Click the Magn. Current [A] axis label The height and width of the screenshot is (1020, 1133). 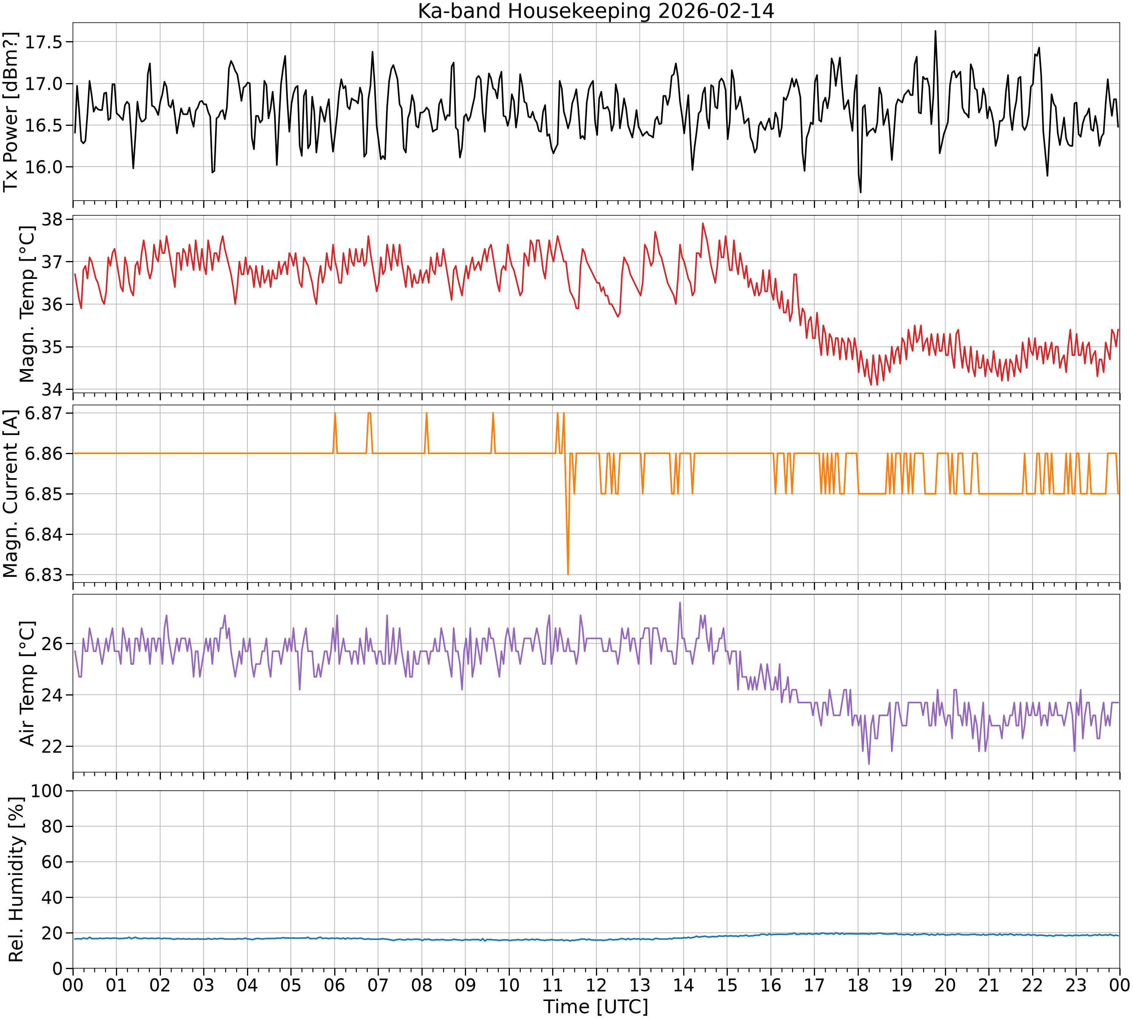pyautogui.click(x=11, y=494)
